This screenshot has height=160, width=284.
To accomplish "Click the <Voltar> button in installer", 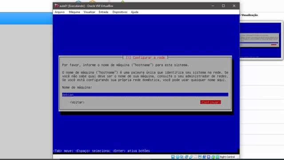I will pos(77,102).
